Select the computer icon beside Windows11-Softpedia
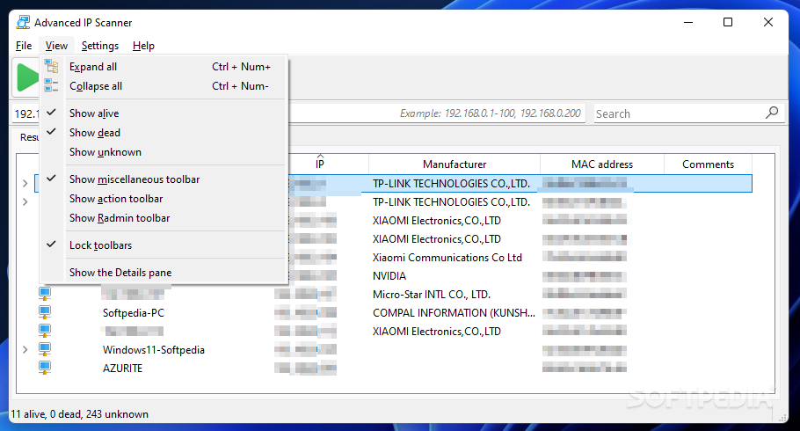The height and width of the screenshot is (431, 800). 45,349
